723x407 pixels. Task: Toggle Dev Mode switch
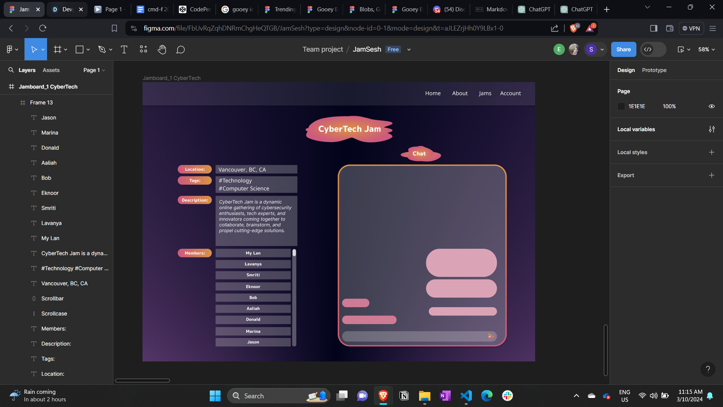(653, 49)
